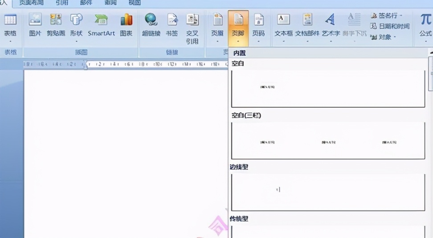The width and height of the screenshot is (433, 238).
Task: Open the dropdown arrow under 页码
Action: [x=258, y=41]
